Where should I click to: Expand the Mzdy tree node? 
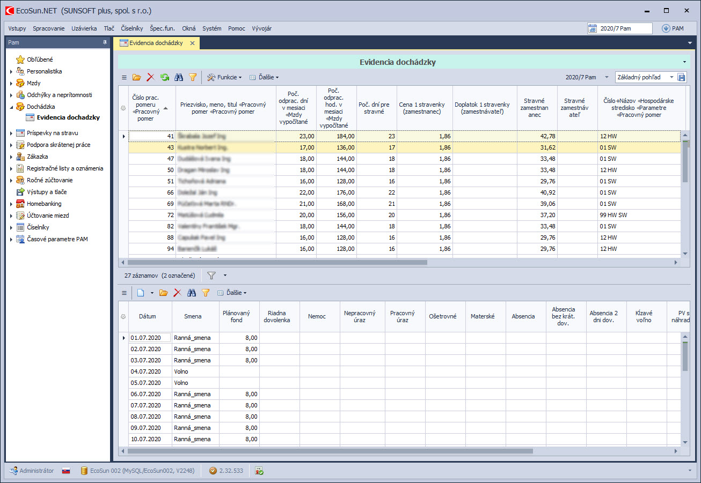(11, 83)
